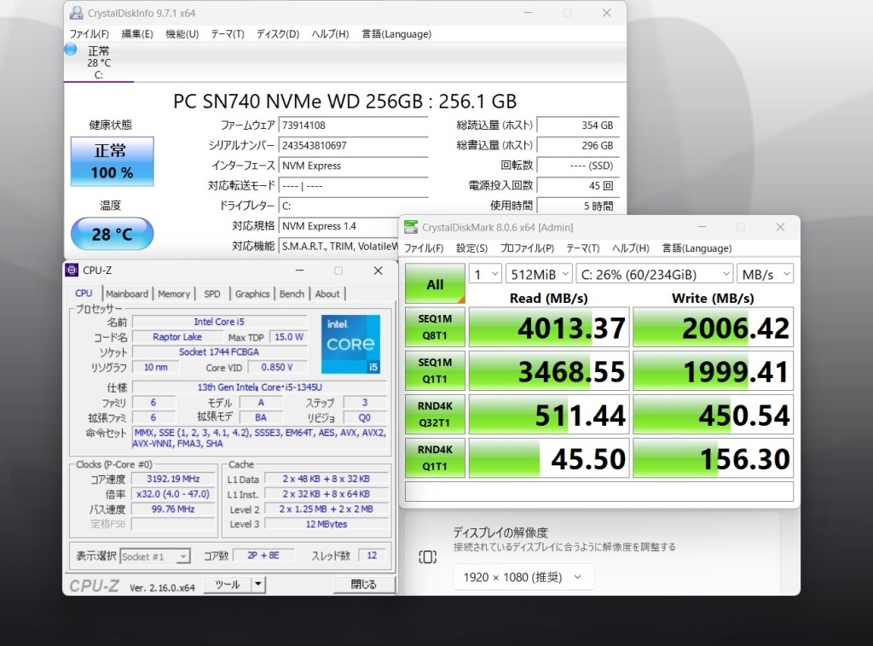
Task: Run the RND4K Q1T1 benchmark
Action: point(434,458)
